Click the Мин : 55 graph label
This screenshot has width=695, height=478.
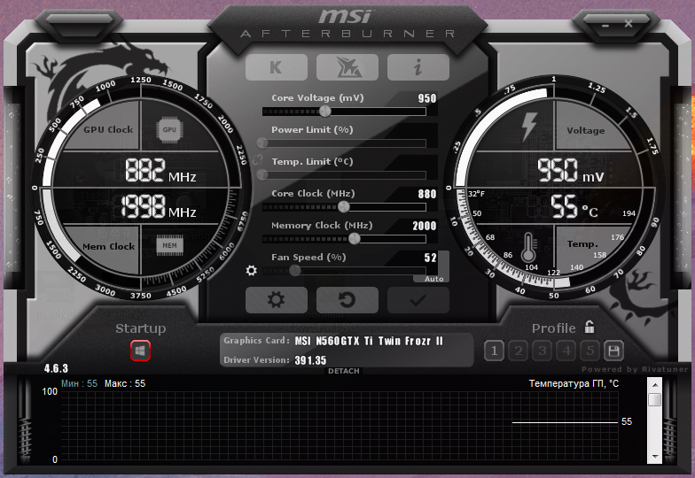tap(79, 383)
